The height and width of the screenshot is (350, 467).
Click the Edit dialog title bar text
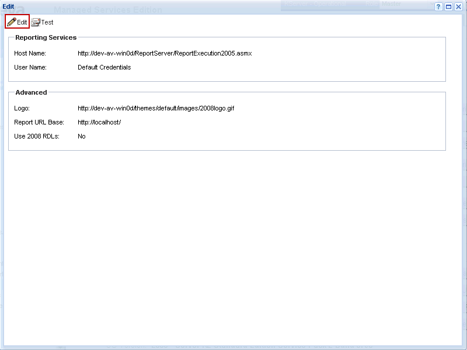8,6
